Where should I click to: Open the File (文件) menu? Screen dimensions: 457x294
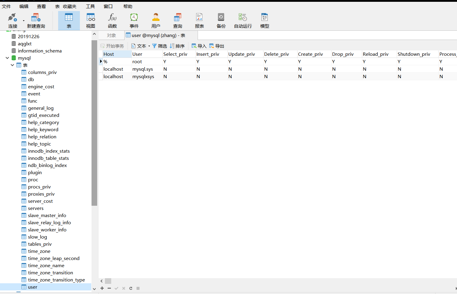6,6
